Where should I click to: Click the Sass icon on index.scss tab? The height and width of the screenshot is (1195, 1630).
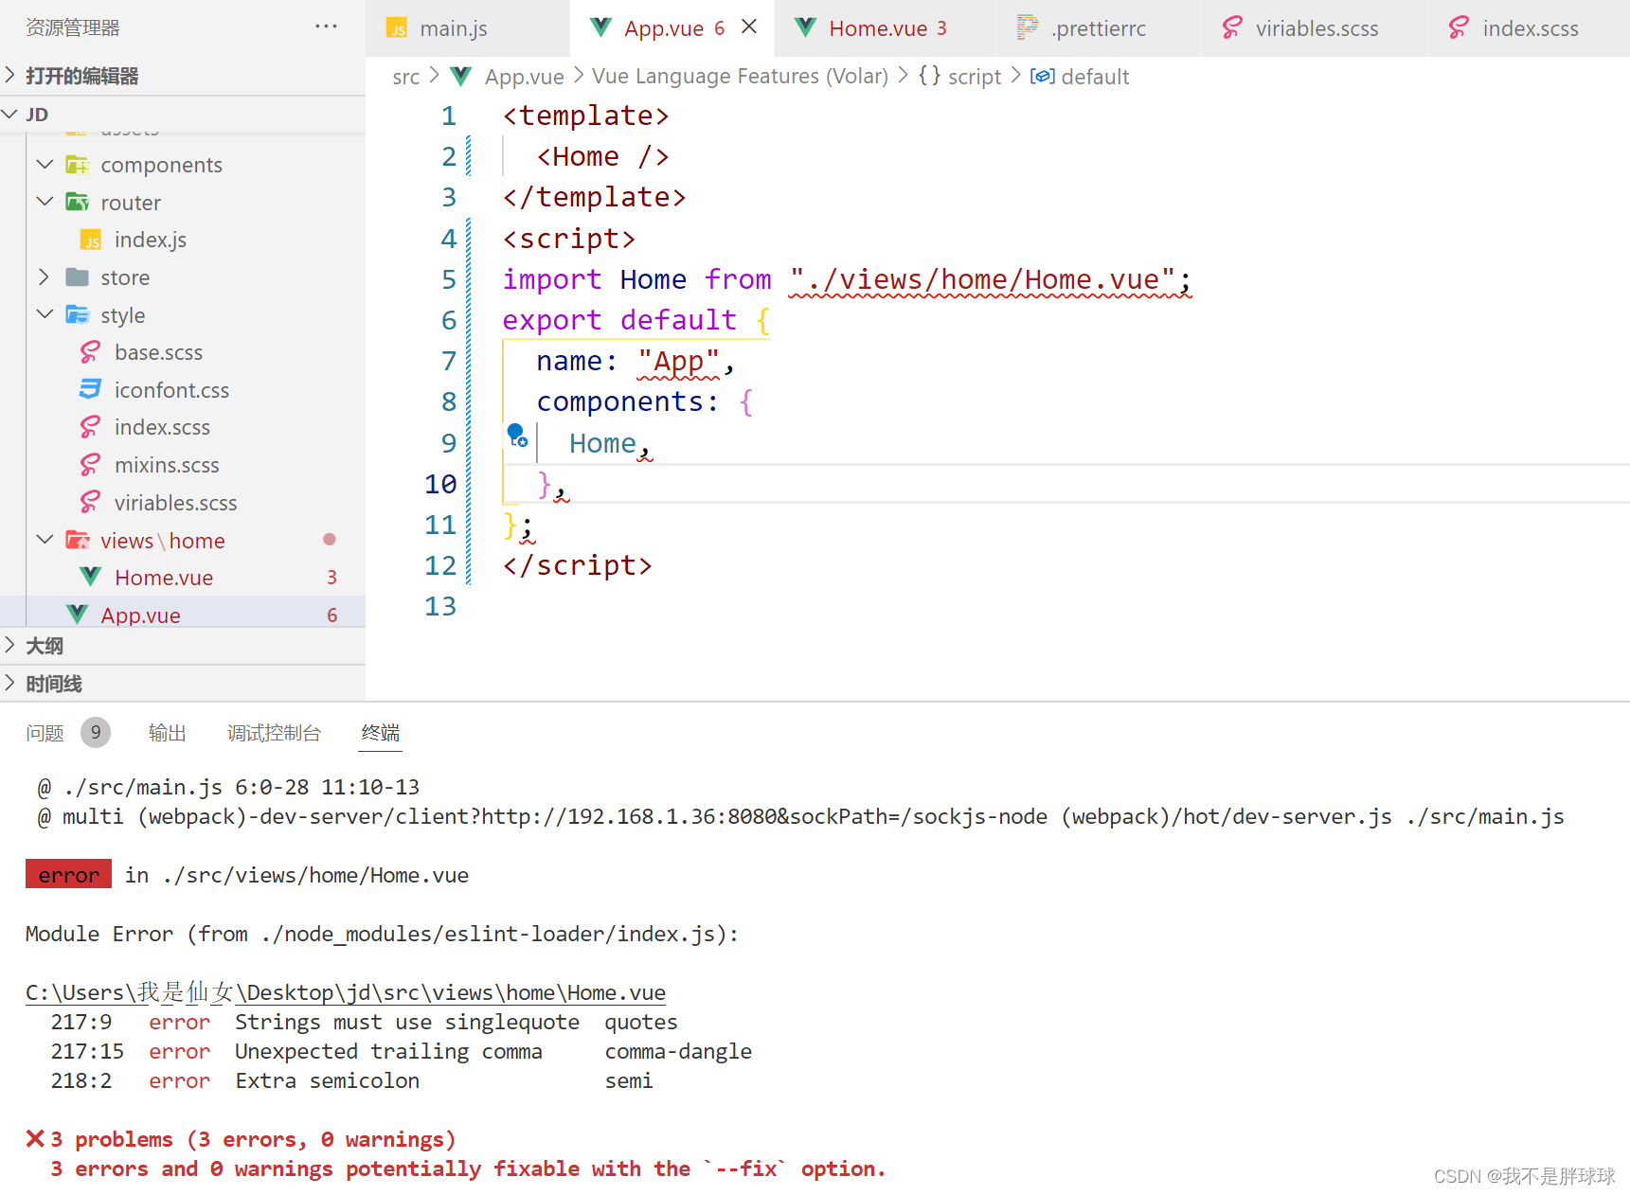[x=1459, y=27]
